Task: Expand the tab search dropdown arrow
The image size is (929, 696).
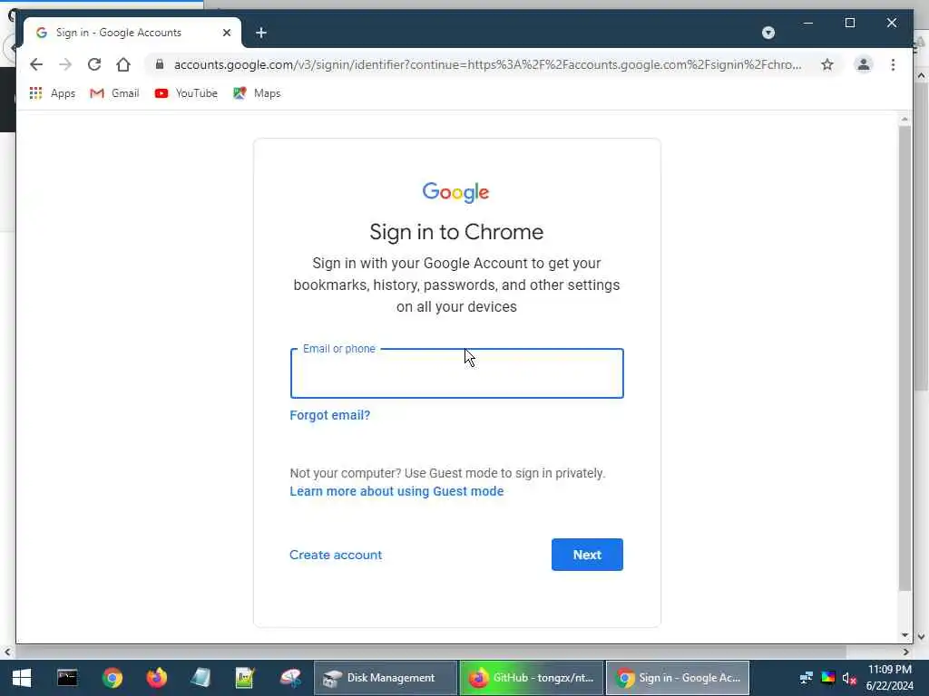Action: [768, 33]
